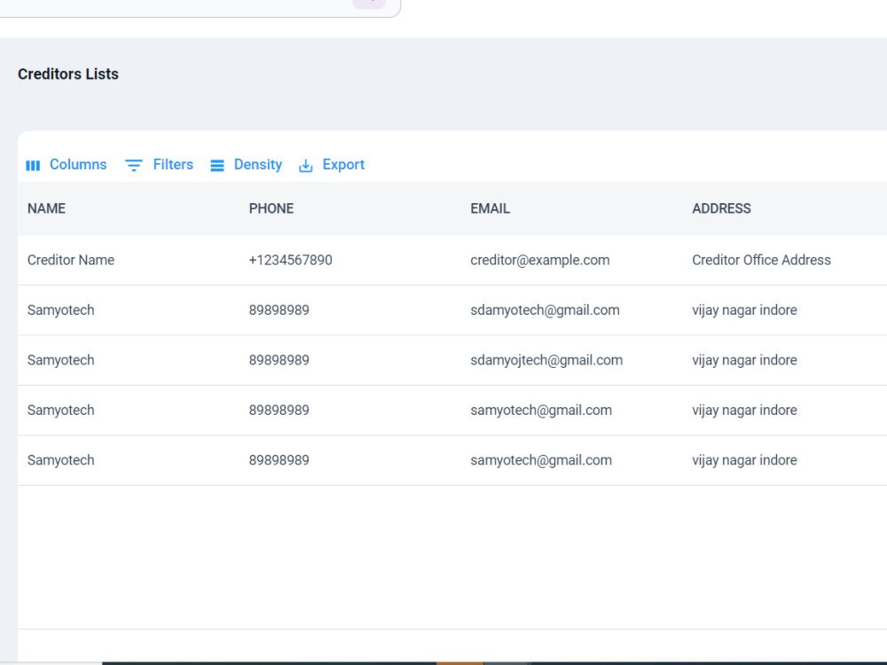Viewport: 887px width, 665px height.
Task: Export the creditors table
Action: point(332,165)
